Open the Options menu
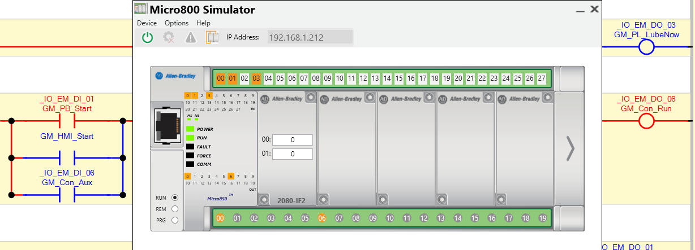 (x=177, y=23)
